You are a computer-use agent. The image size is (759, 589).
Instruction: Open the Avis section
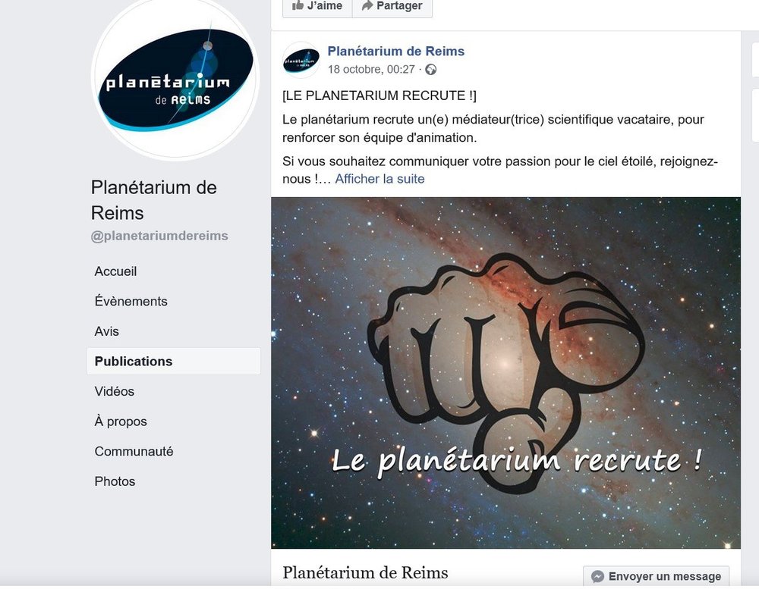point(106,331)
